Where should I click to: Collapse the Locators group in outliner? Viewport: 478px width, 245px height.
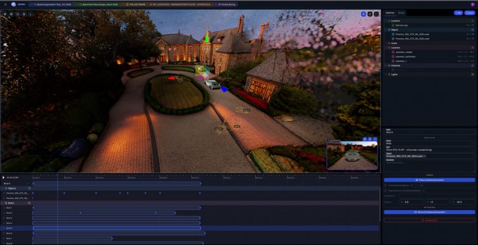tap(386, 48)
